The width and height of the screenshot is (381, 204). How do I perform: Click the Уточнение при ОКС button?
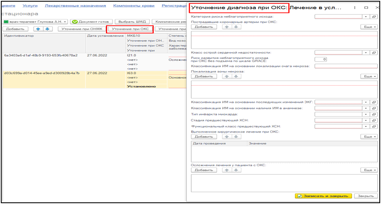130,29
